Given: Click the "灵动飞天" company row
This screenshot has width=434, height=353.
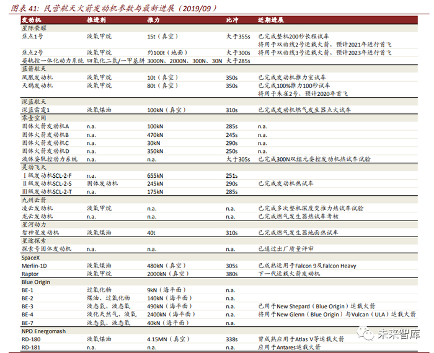Looking at the screenshot, I should point(219,167).
